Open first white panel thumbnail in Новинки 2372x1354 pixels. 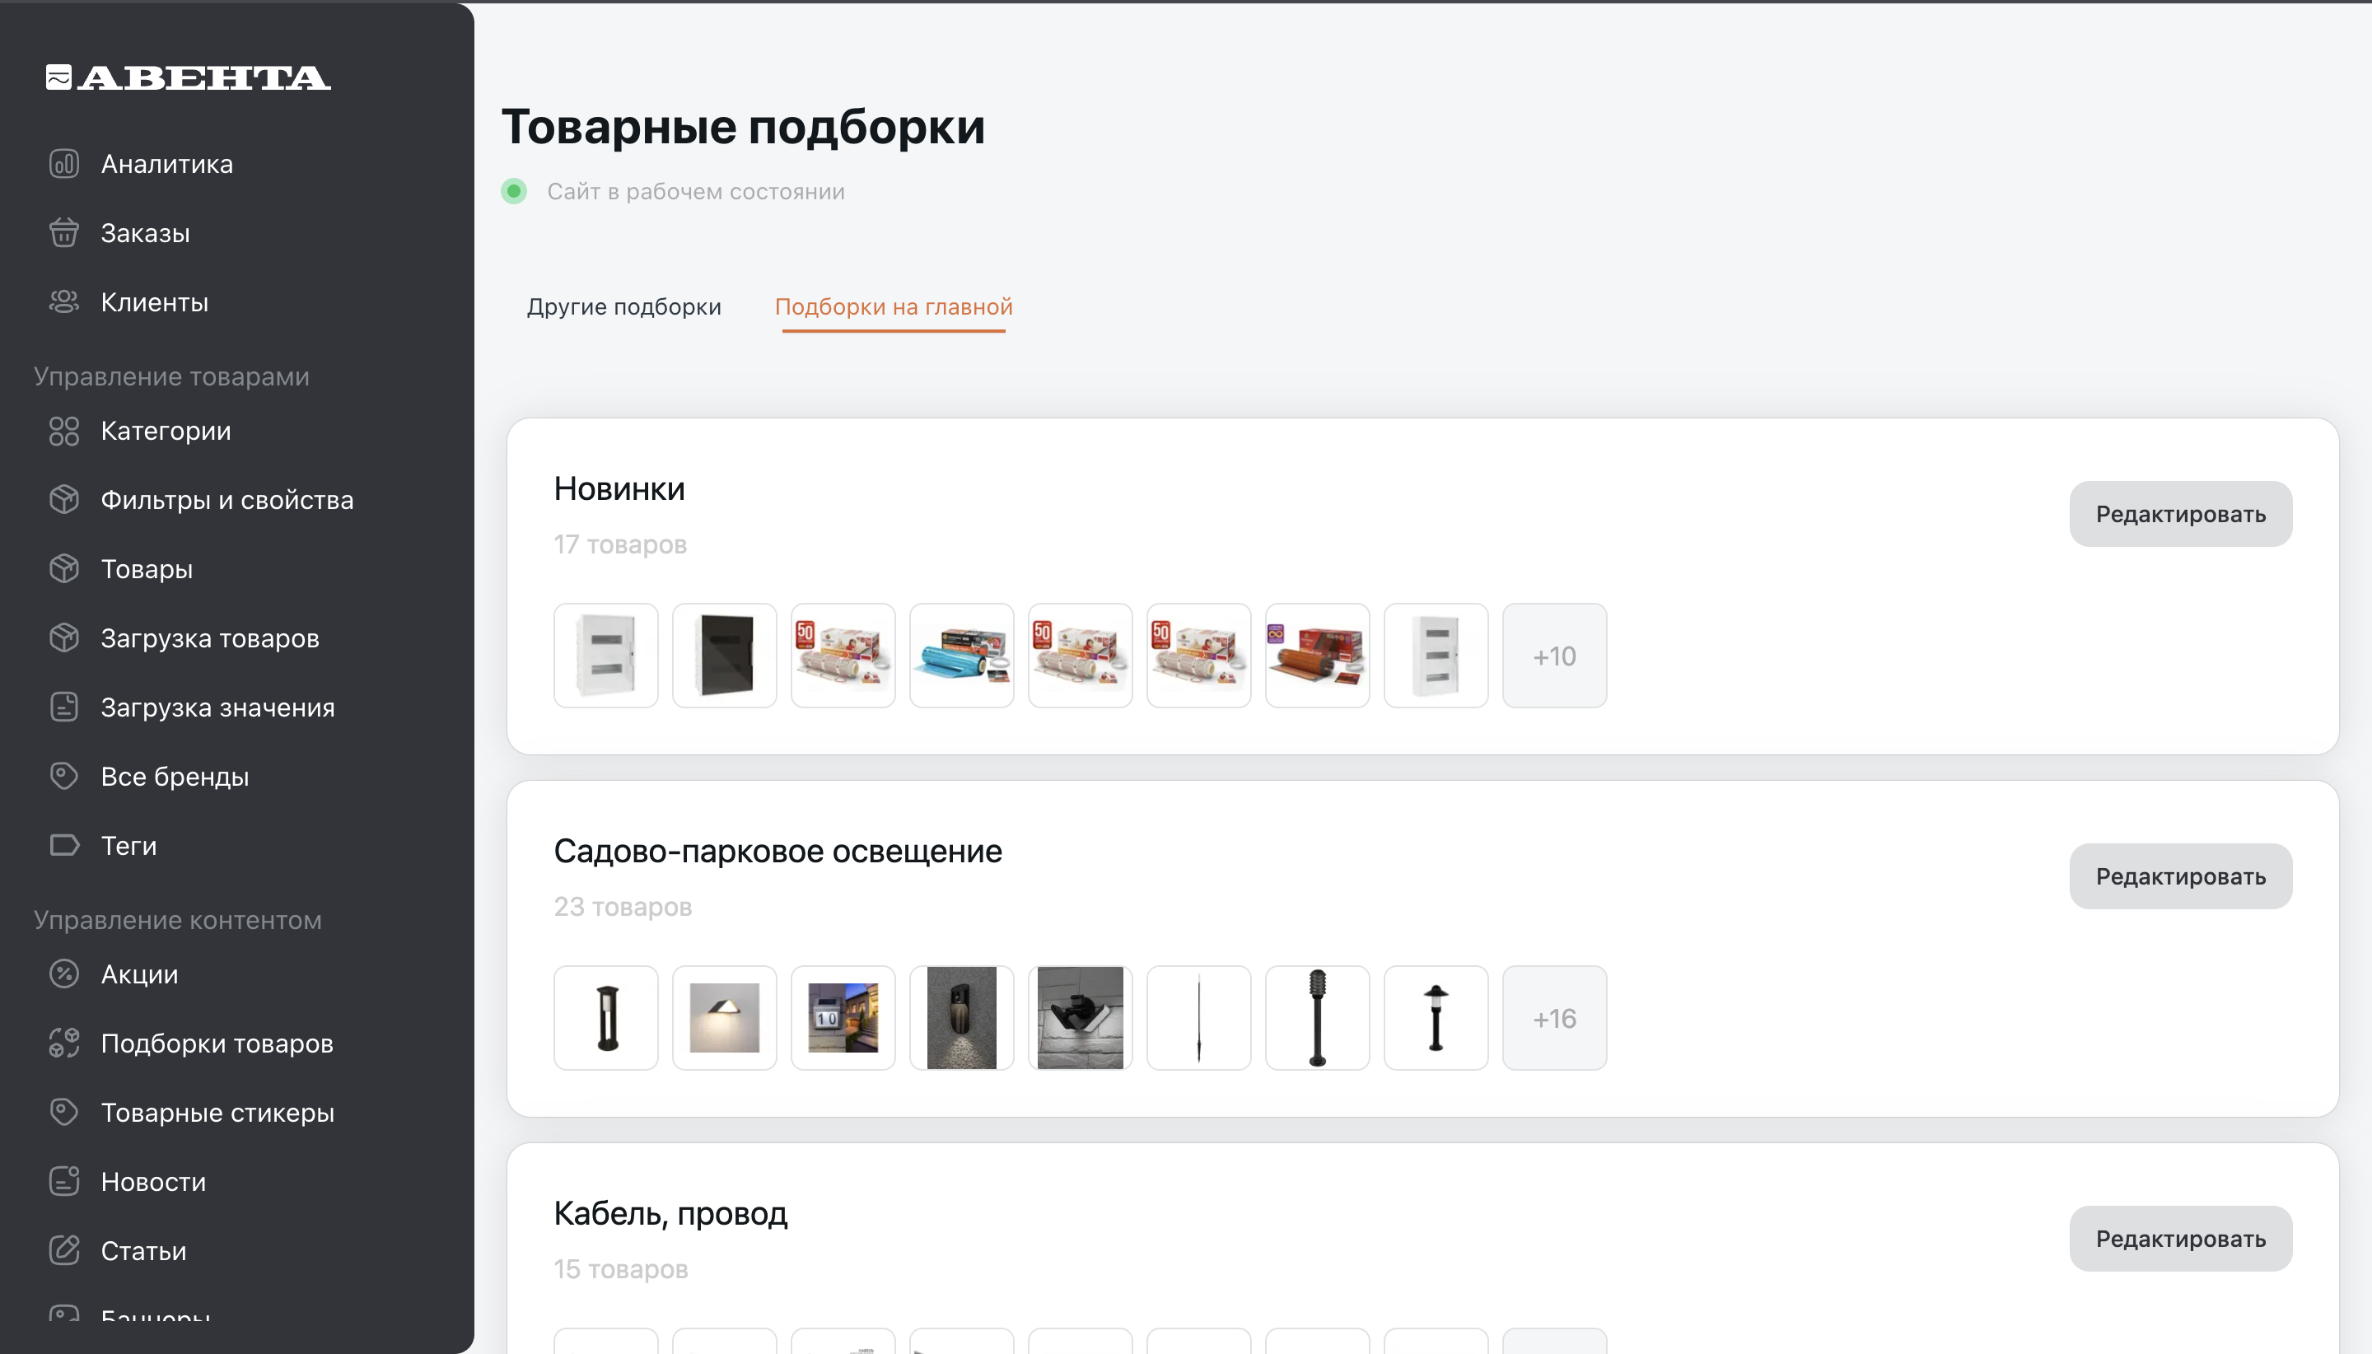(605, 656)
